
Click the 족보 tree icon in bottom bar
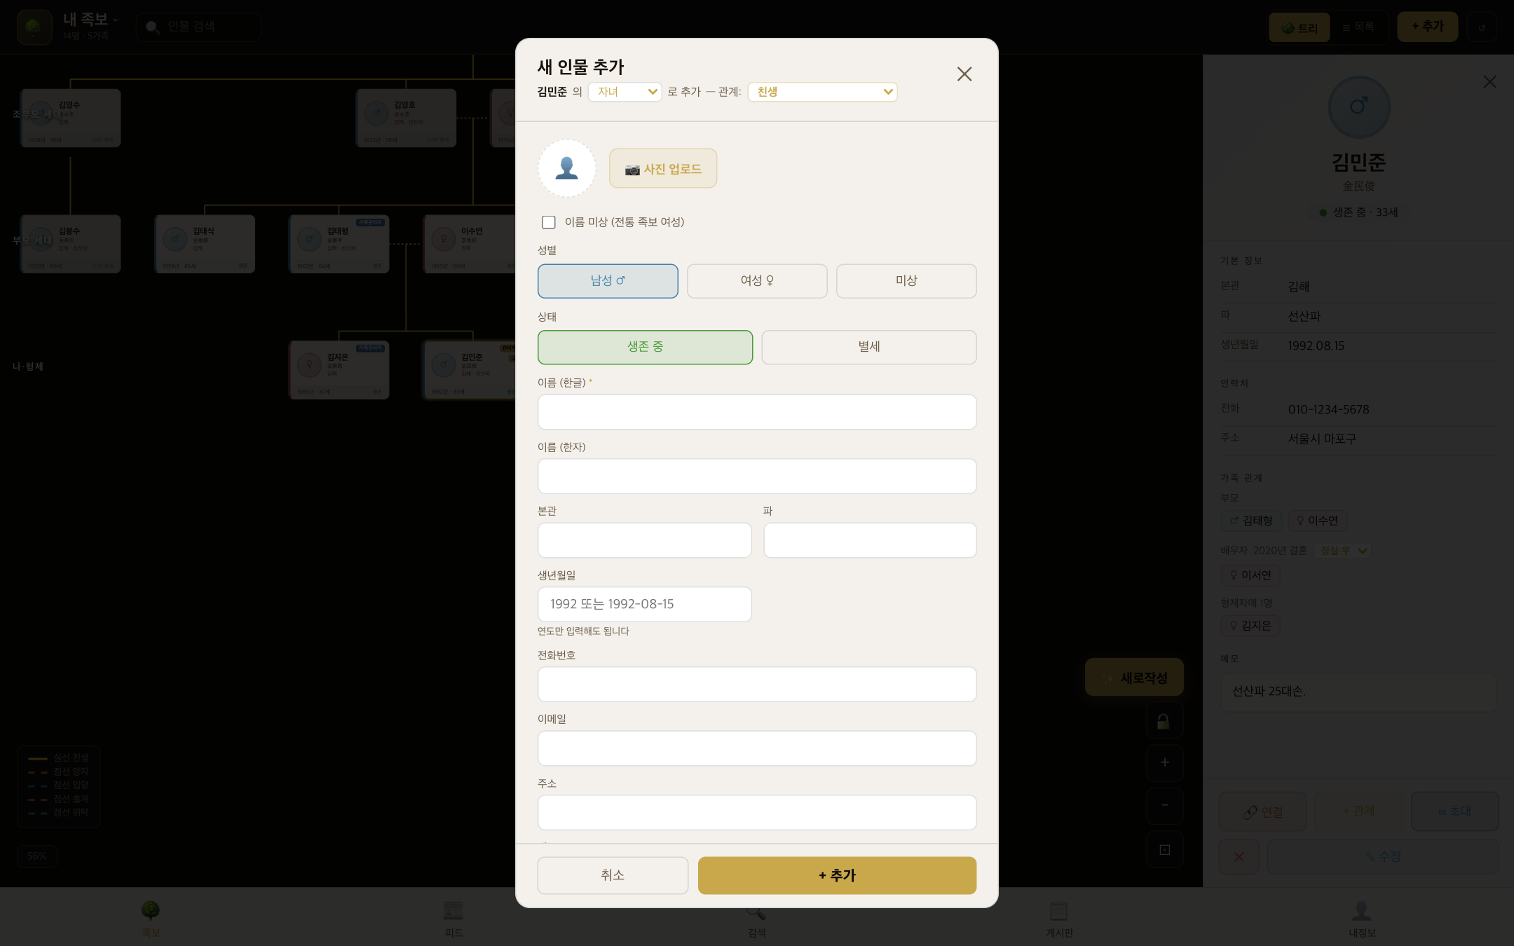[x=151, y=911]
